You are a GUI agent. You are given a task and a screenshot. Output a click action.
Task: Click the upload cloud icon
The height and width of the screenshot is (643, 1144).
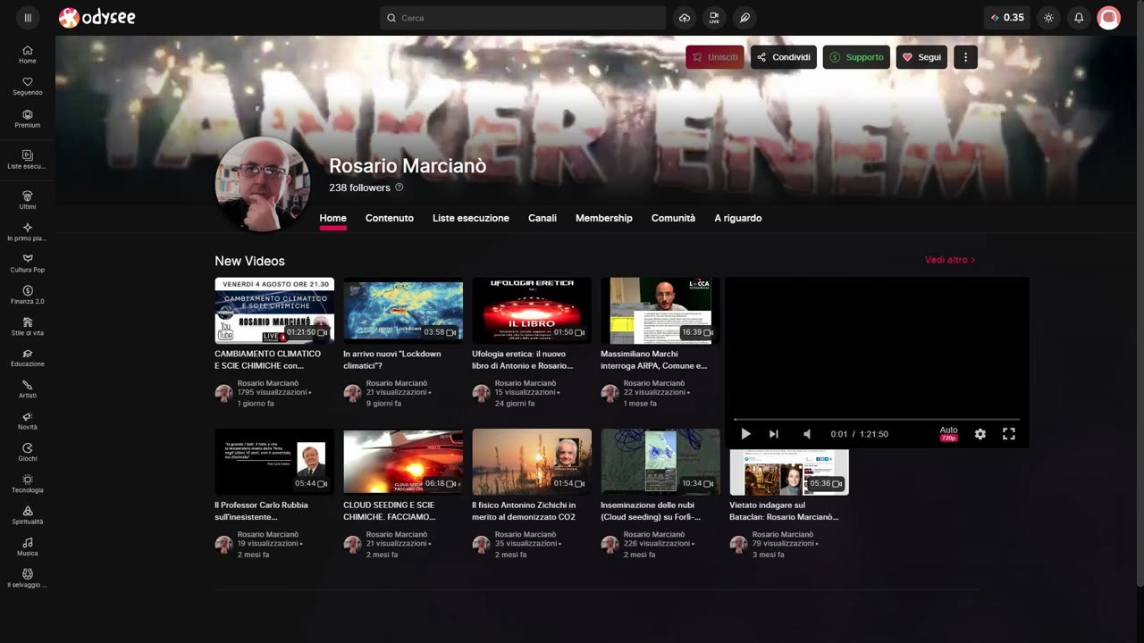[x=685, y=18]
